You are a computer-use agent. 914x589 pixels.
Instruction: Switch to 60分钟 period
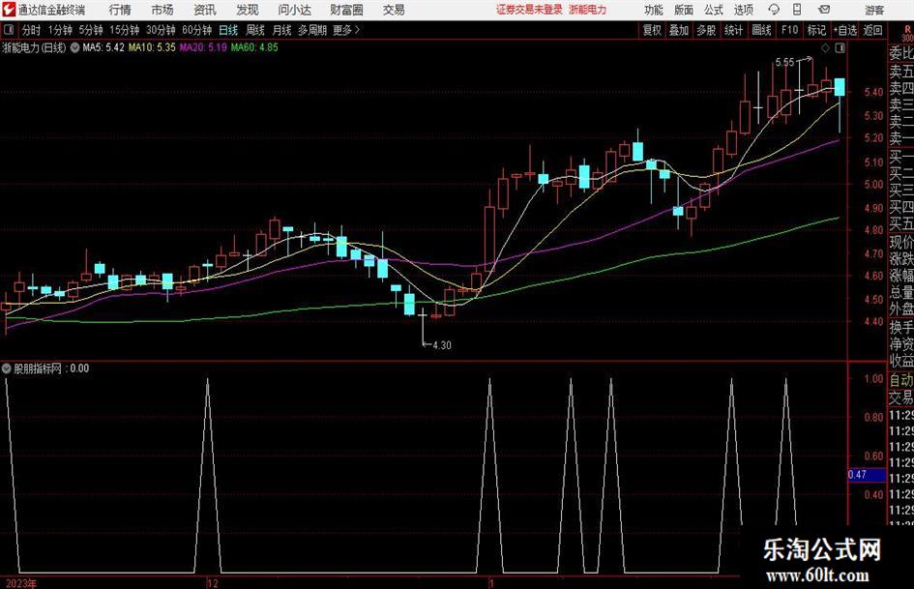pos(197,30)
